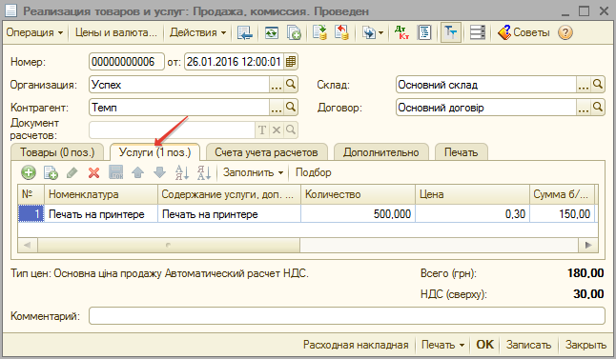The height and width of the screenshot is (359, 616).
Task: Click the document structure report icon
Action: [424, 32]
